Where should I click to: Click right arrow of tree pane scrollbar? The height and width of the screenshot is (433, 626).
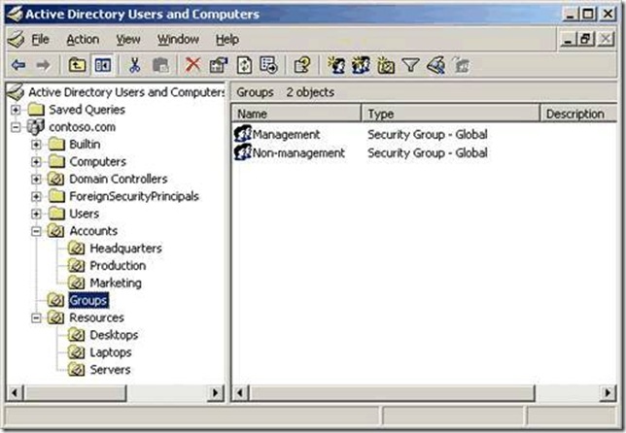[216, 393]
